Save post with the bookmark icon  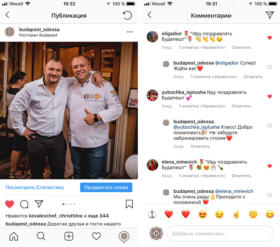click(x=129, y=204)
